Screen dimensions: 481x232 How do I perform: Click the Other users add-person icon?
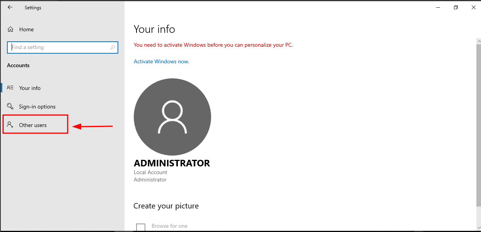tap(10, 125)
